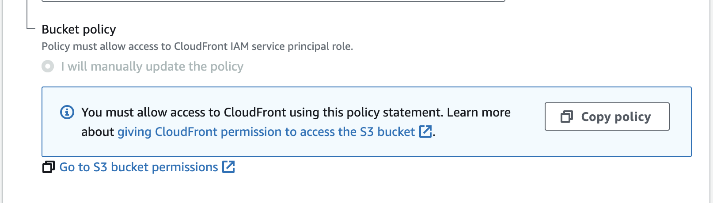Click the word 'about' before the CloudFront link
Viewport: 713px width, 203px height.
[98, 132]
